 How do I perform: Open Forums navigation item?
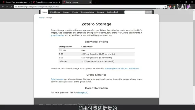100,12
